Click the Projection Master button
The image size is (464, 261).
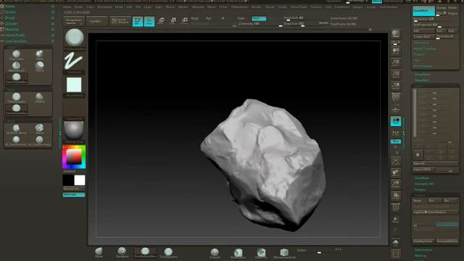pyautogui.click(x=74, y=21)
